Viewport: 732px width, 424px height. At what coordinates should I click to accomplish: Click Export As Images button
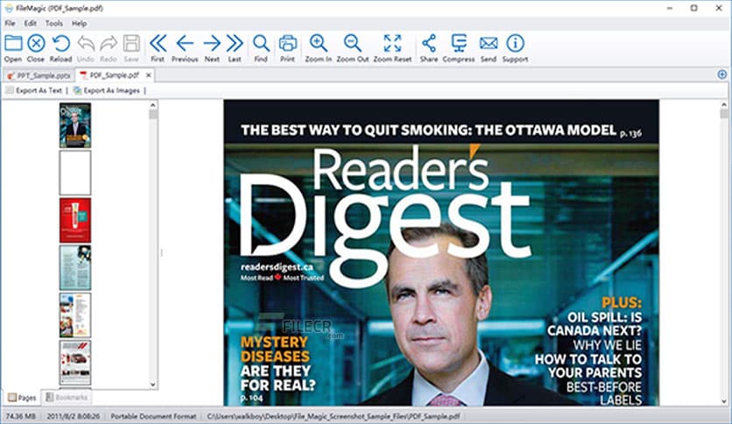(107, 90)
